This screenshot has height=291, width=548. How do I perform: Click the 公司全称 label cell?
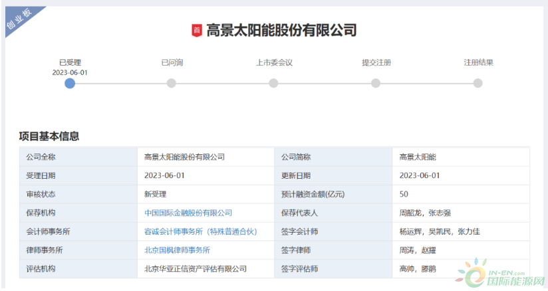[78, 157]
